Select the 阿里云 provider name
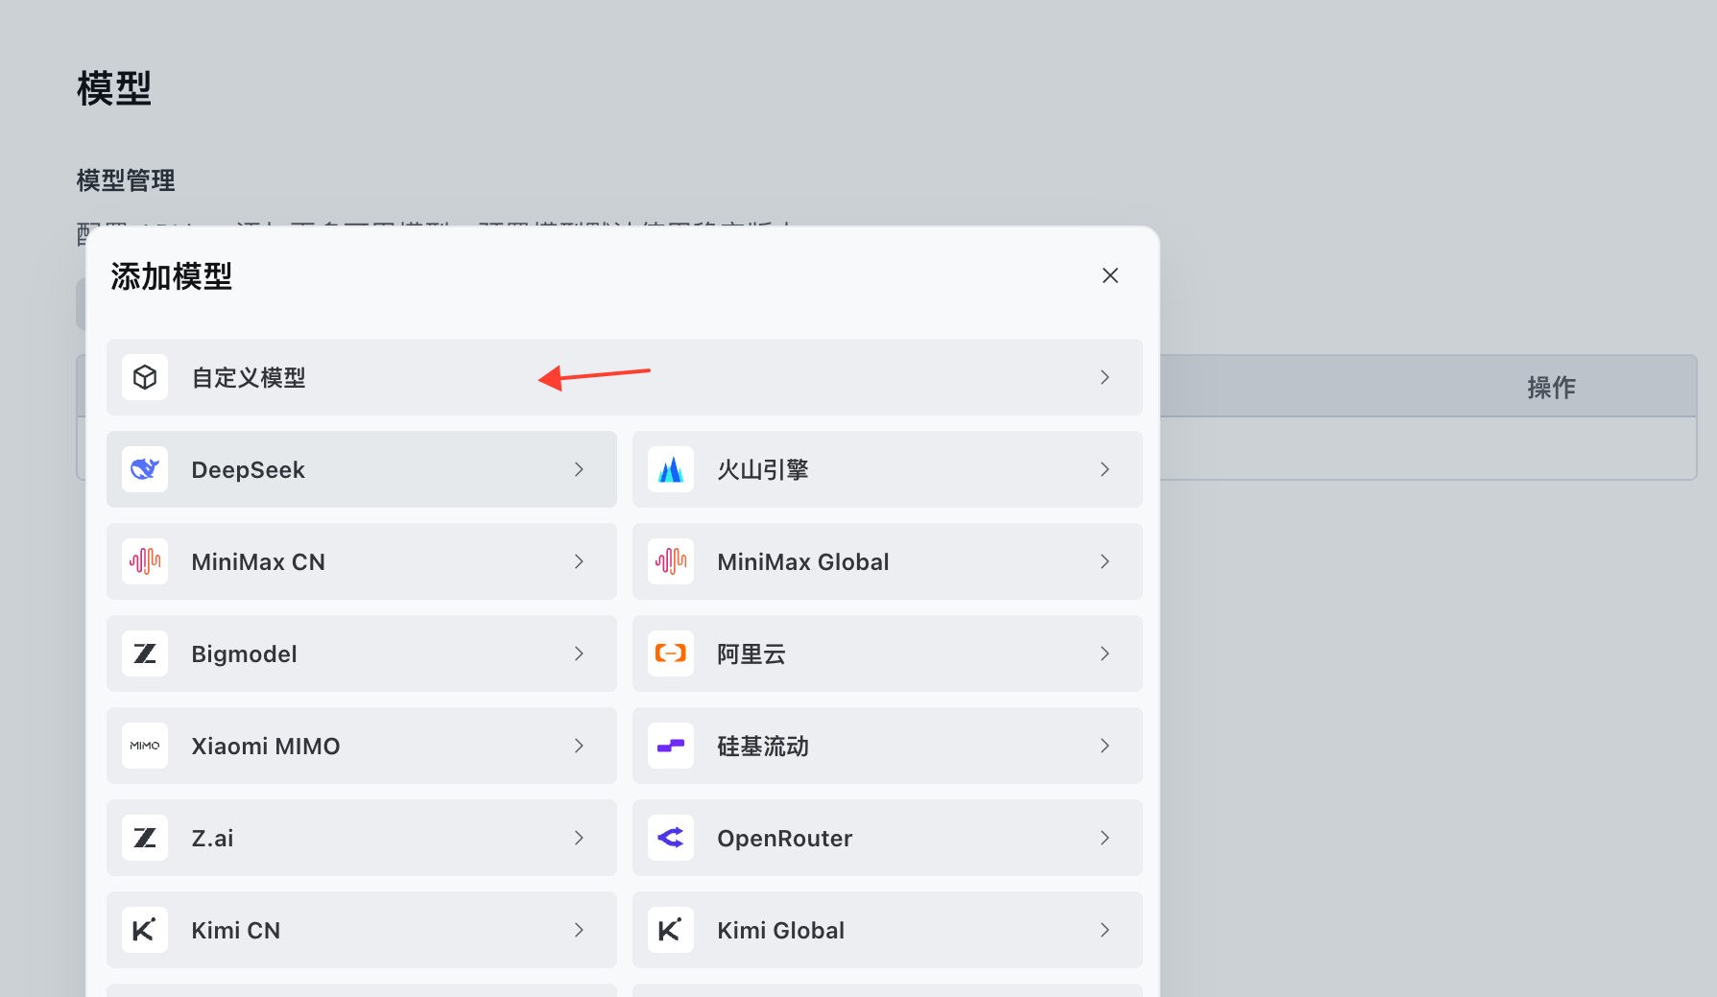Image resolution: width=1717 pixels, height=997 pixels. 751,653
